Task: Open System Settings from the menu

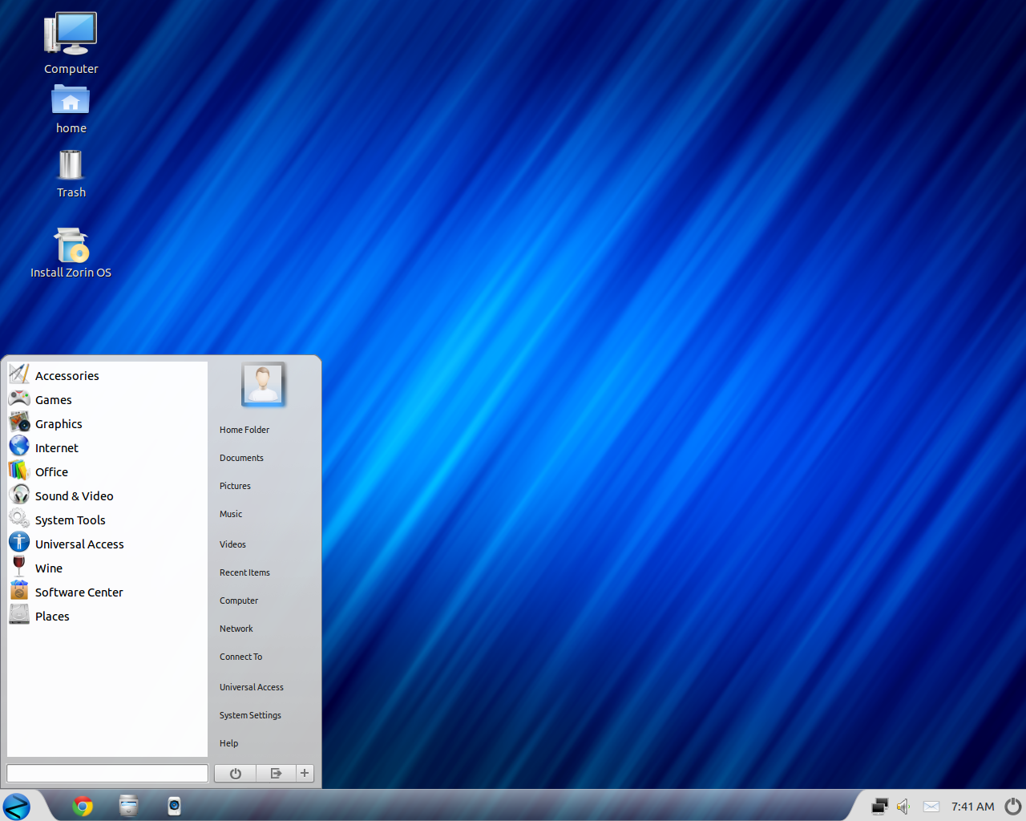Action: [x=250, y=715]
